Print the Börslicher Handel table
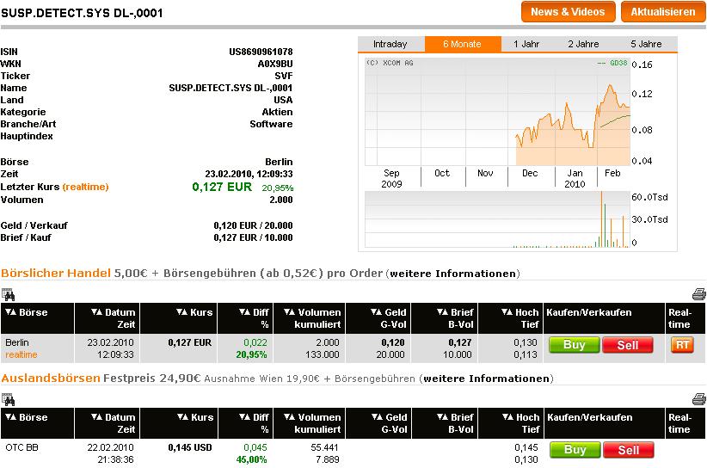Screen dimensions: 707x468 pos(699,294)
